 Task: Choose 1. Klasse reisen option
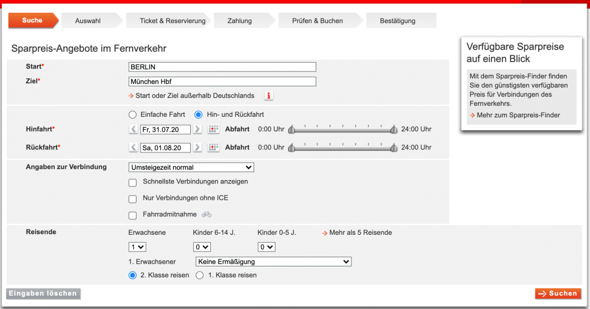[x=200, y=276]
